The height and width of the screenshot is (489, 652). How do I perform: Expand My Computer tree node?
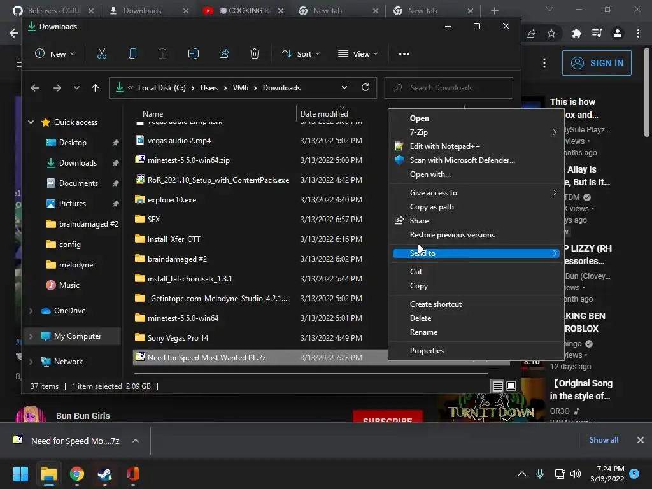pyautogui.click(x=31, y=336)
